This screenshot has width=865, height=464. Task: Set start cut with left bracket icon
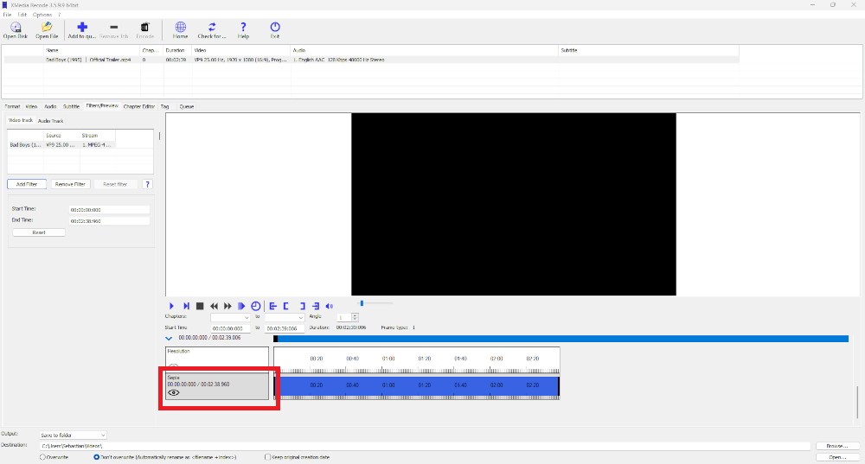pos(286,306)
